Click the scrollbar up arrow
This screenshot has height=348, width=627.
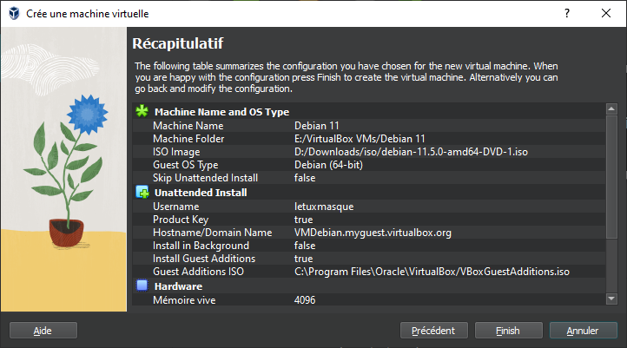click(611, 108)
